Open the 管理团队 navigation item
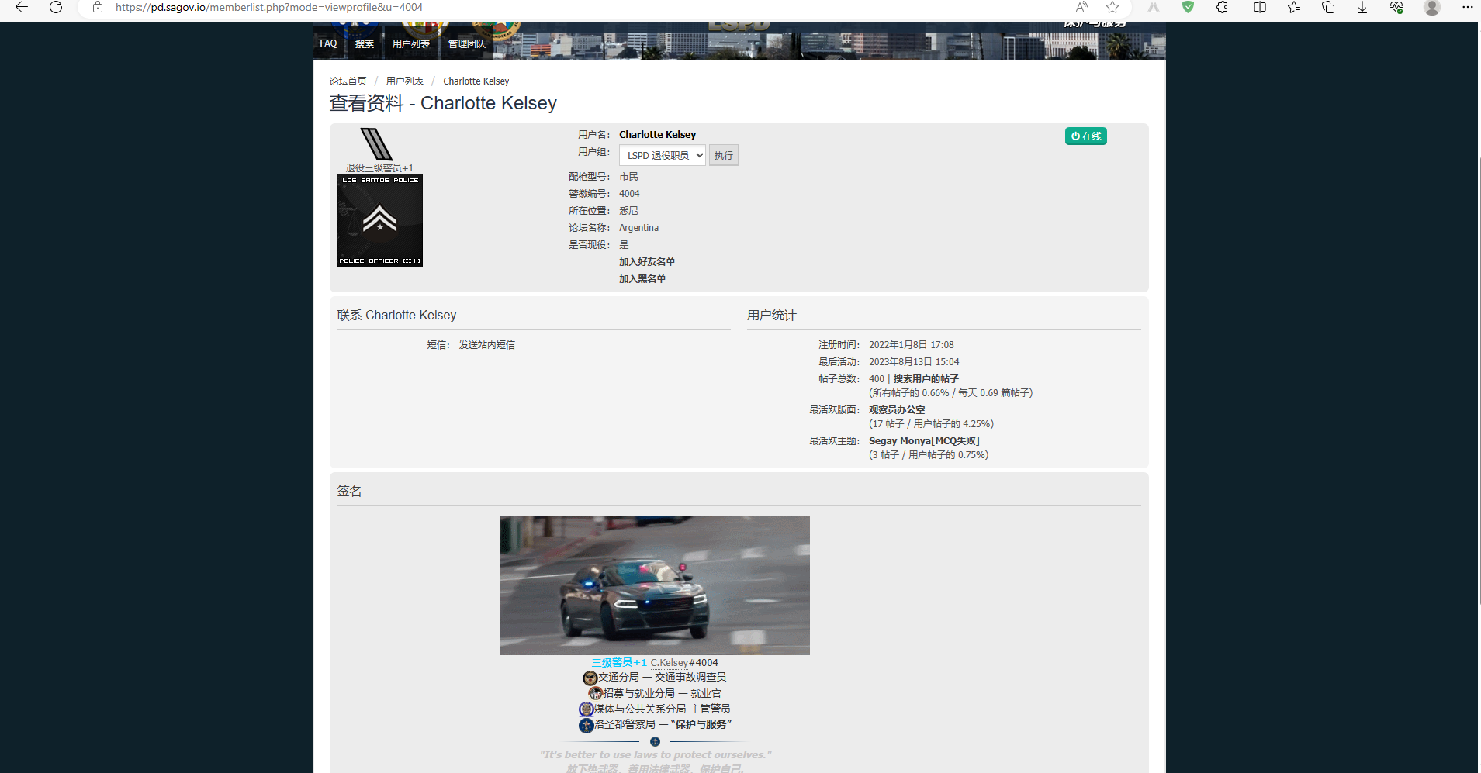 [x=466, y=44]
